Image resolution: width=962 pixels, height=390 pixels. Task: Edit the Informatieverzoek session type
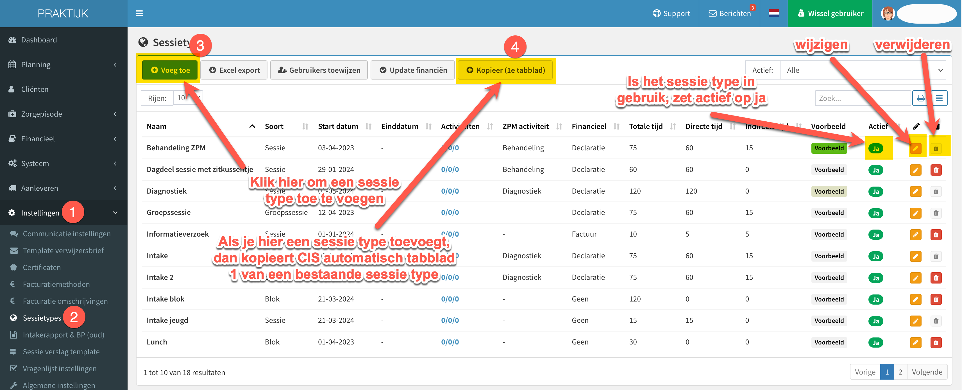(915, 235)
